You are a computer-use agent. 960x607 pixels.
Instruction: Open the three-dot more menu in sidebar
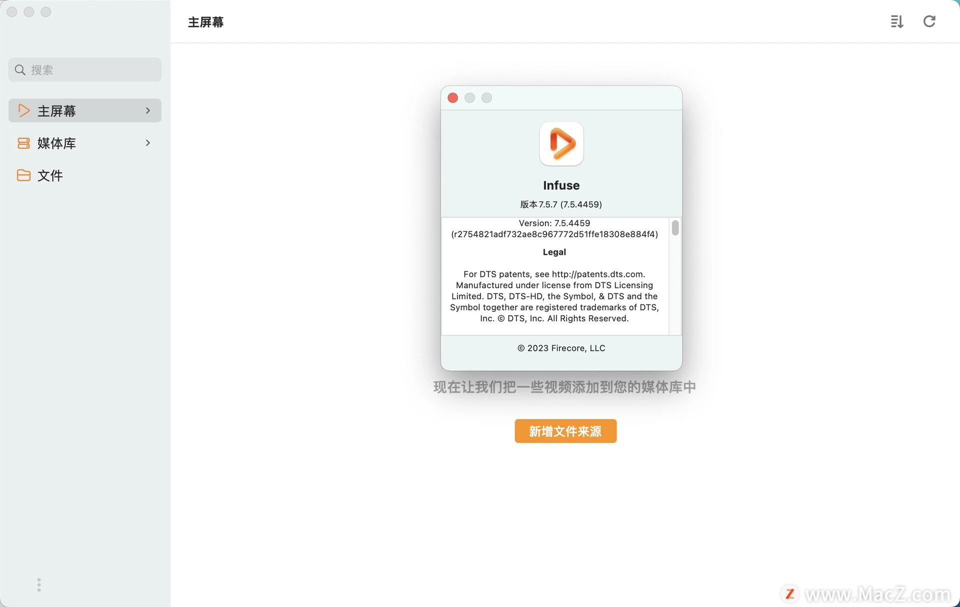pos(39,585)
